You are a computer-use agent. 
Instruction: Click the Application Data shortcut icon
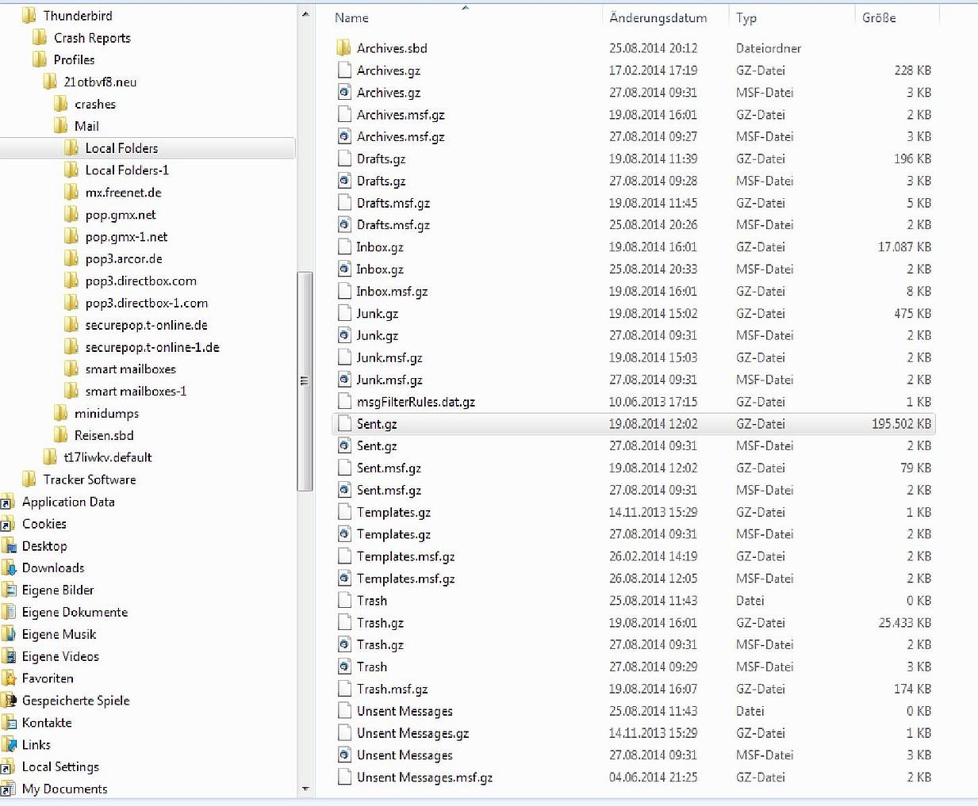8,502
